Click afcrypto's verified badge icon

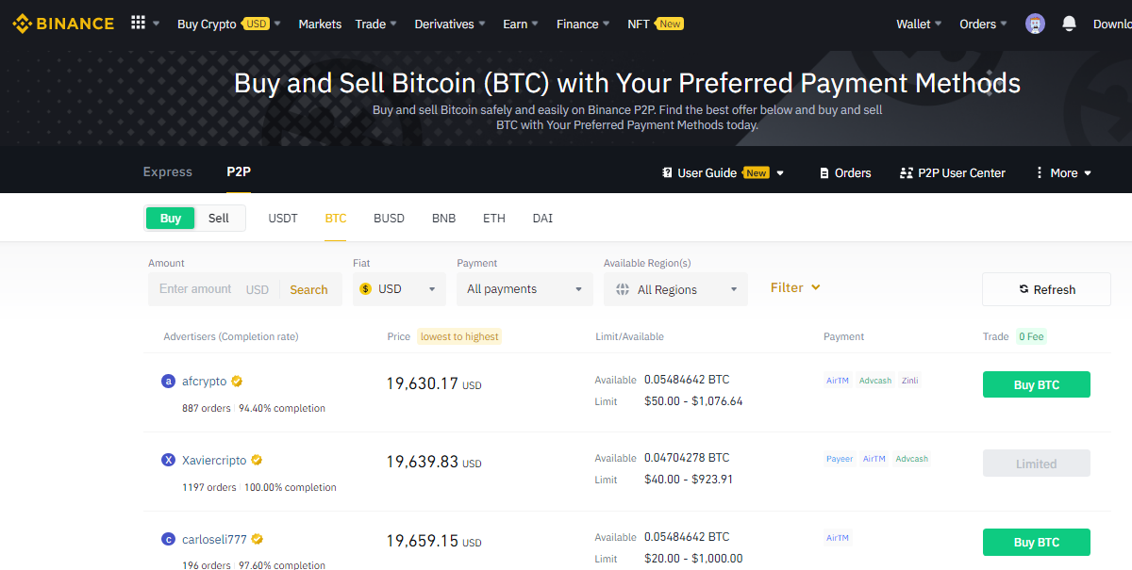pos(237,382)
